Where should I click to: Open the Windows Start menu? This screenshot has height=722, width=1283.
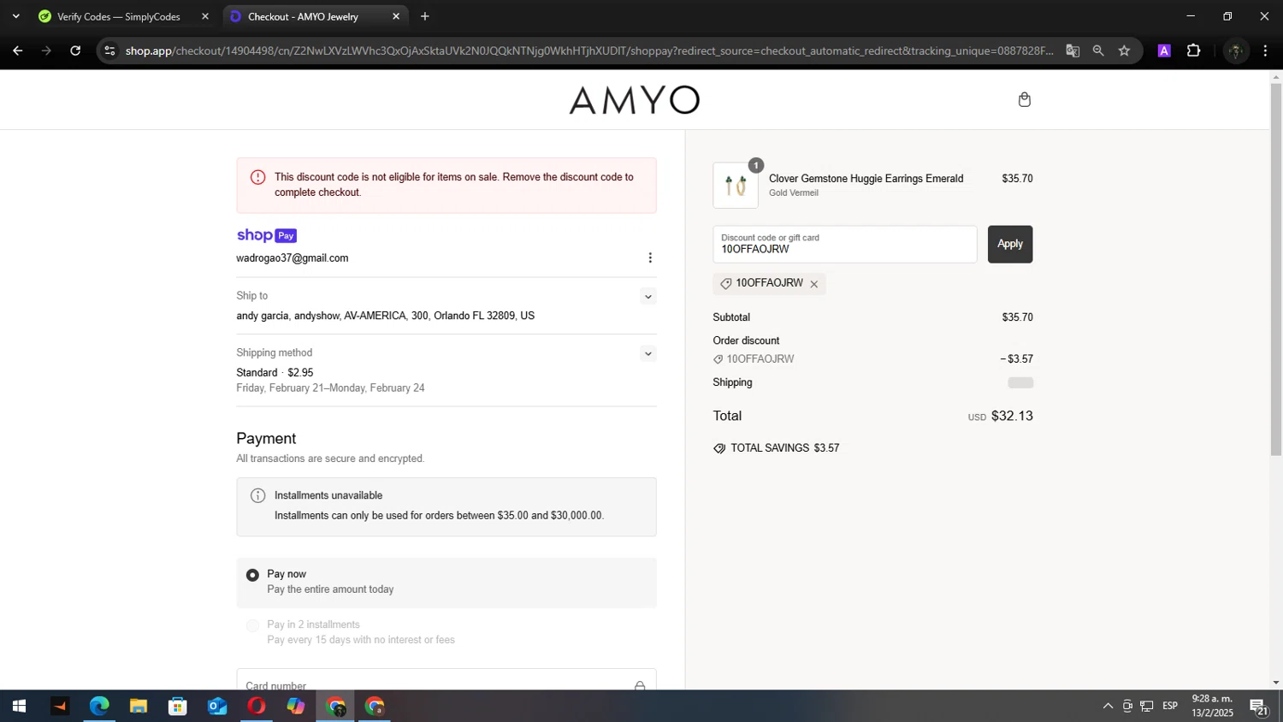19,707
